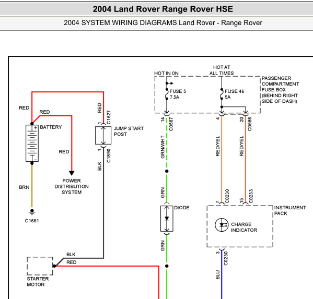The image size is (313, 299).
Task: Click the BRN wire label
Action: (x=24, y=187)
